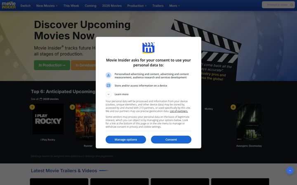297x185 pixels.
Task: Go to the Coming nav item
Action: point(90,6)
